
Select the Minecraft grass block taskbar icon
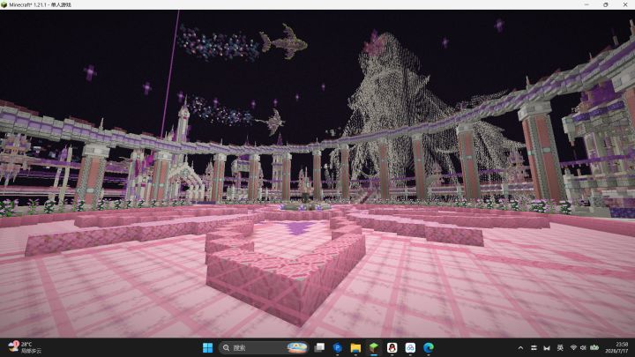(374, 347)
